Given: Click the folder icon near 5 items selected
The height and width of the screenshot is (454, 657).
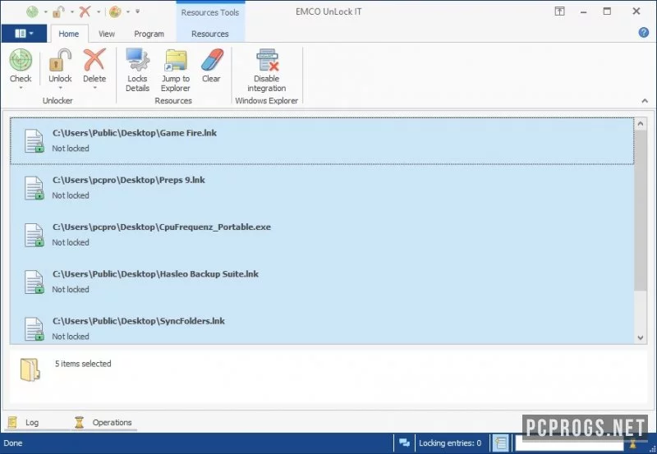Looking at the screenshot, I should pos(30,369).
